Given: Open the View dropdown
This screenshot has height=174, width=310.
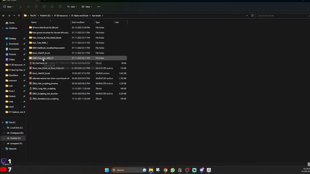Looking at the screenshot, I should pyautogui.click(x=86, y=7).
